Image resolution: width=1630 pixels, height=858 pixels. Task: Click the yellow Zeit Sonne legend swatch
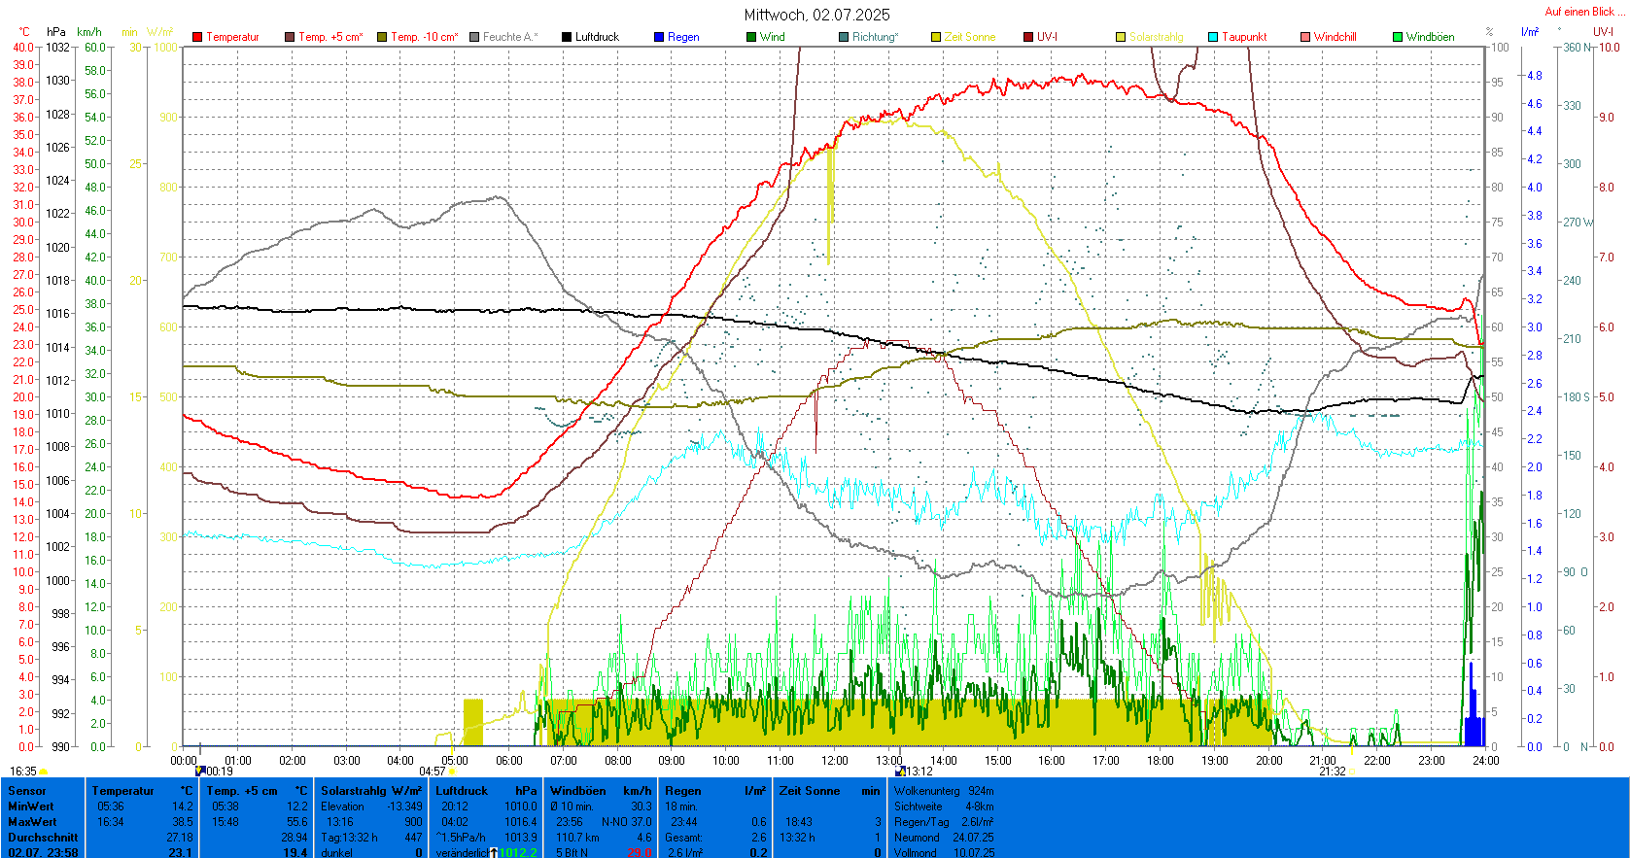tap(936, 37)
